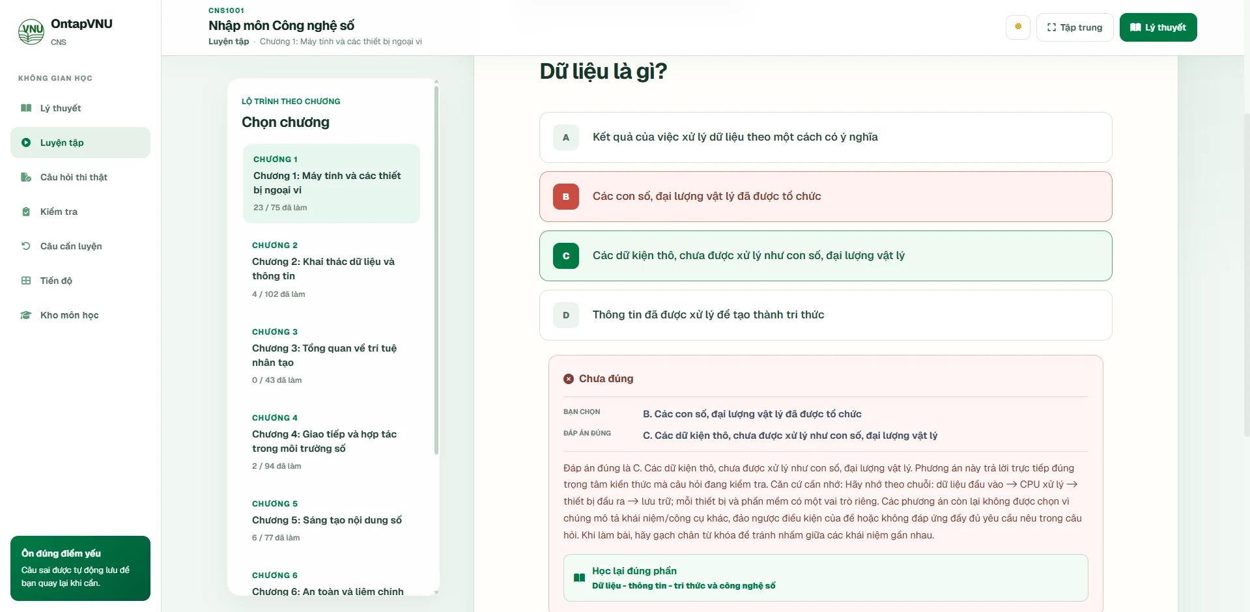Click the clipboard icon beside Kiểm tra
Image resolution: width=1250 pixels, height=612 pixels.
point(26,212)
